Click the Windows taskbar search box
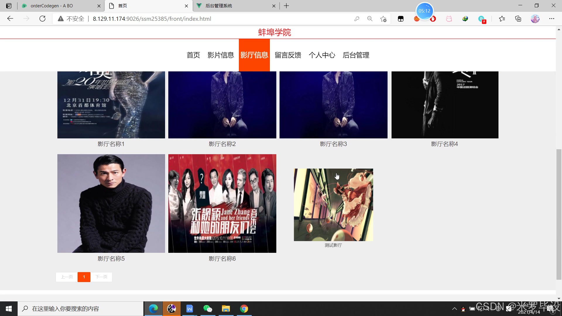This screenshot has width=562, height=316. (80, 309)
